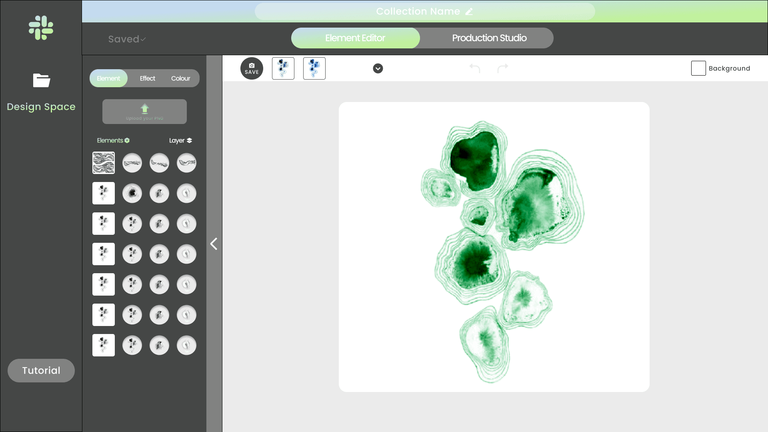Screen dimensions: 768x432
Task: Click the Elements cube icon
Action: point(127,140)
